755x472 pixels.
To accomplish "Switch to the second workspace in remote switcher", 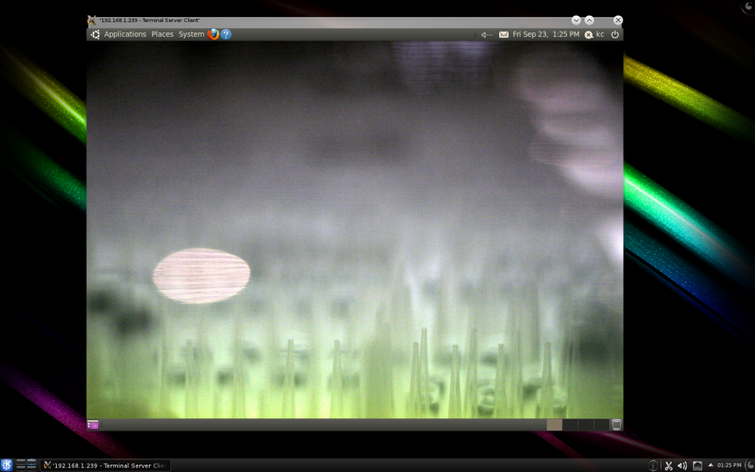I will pos(570,424).
